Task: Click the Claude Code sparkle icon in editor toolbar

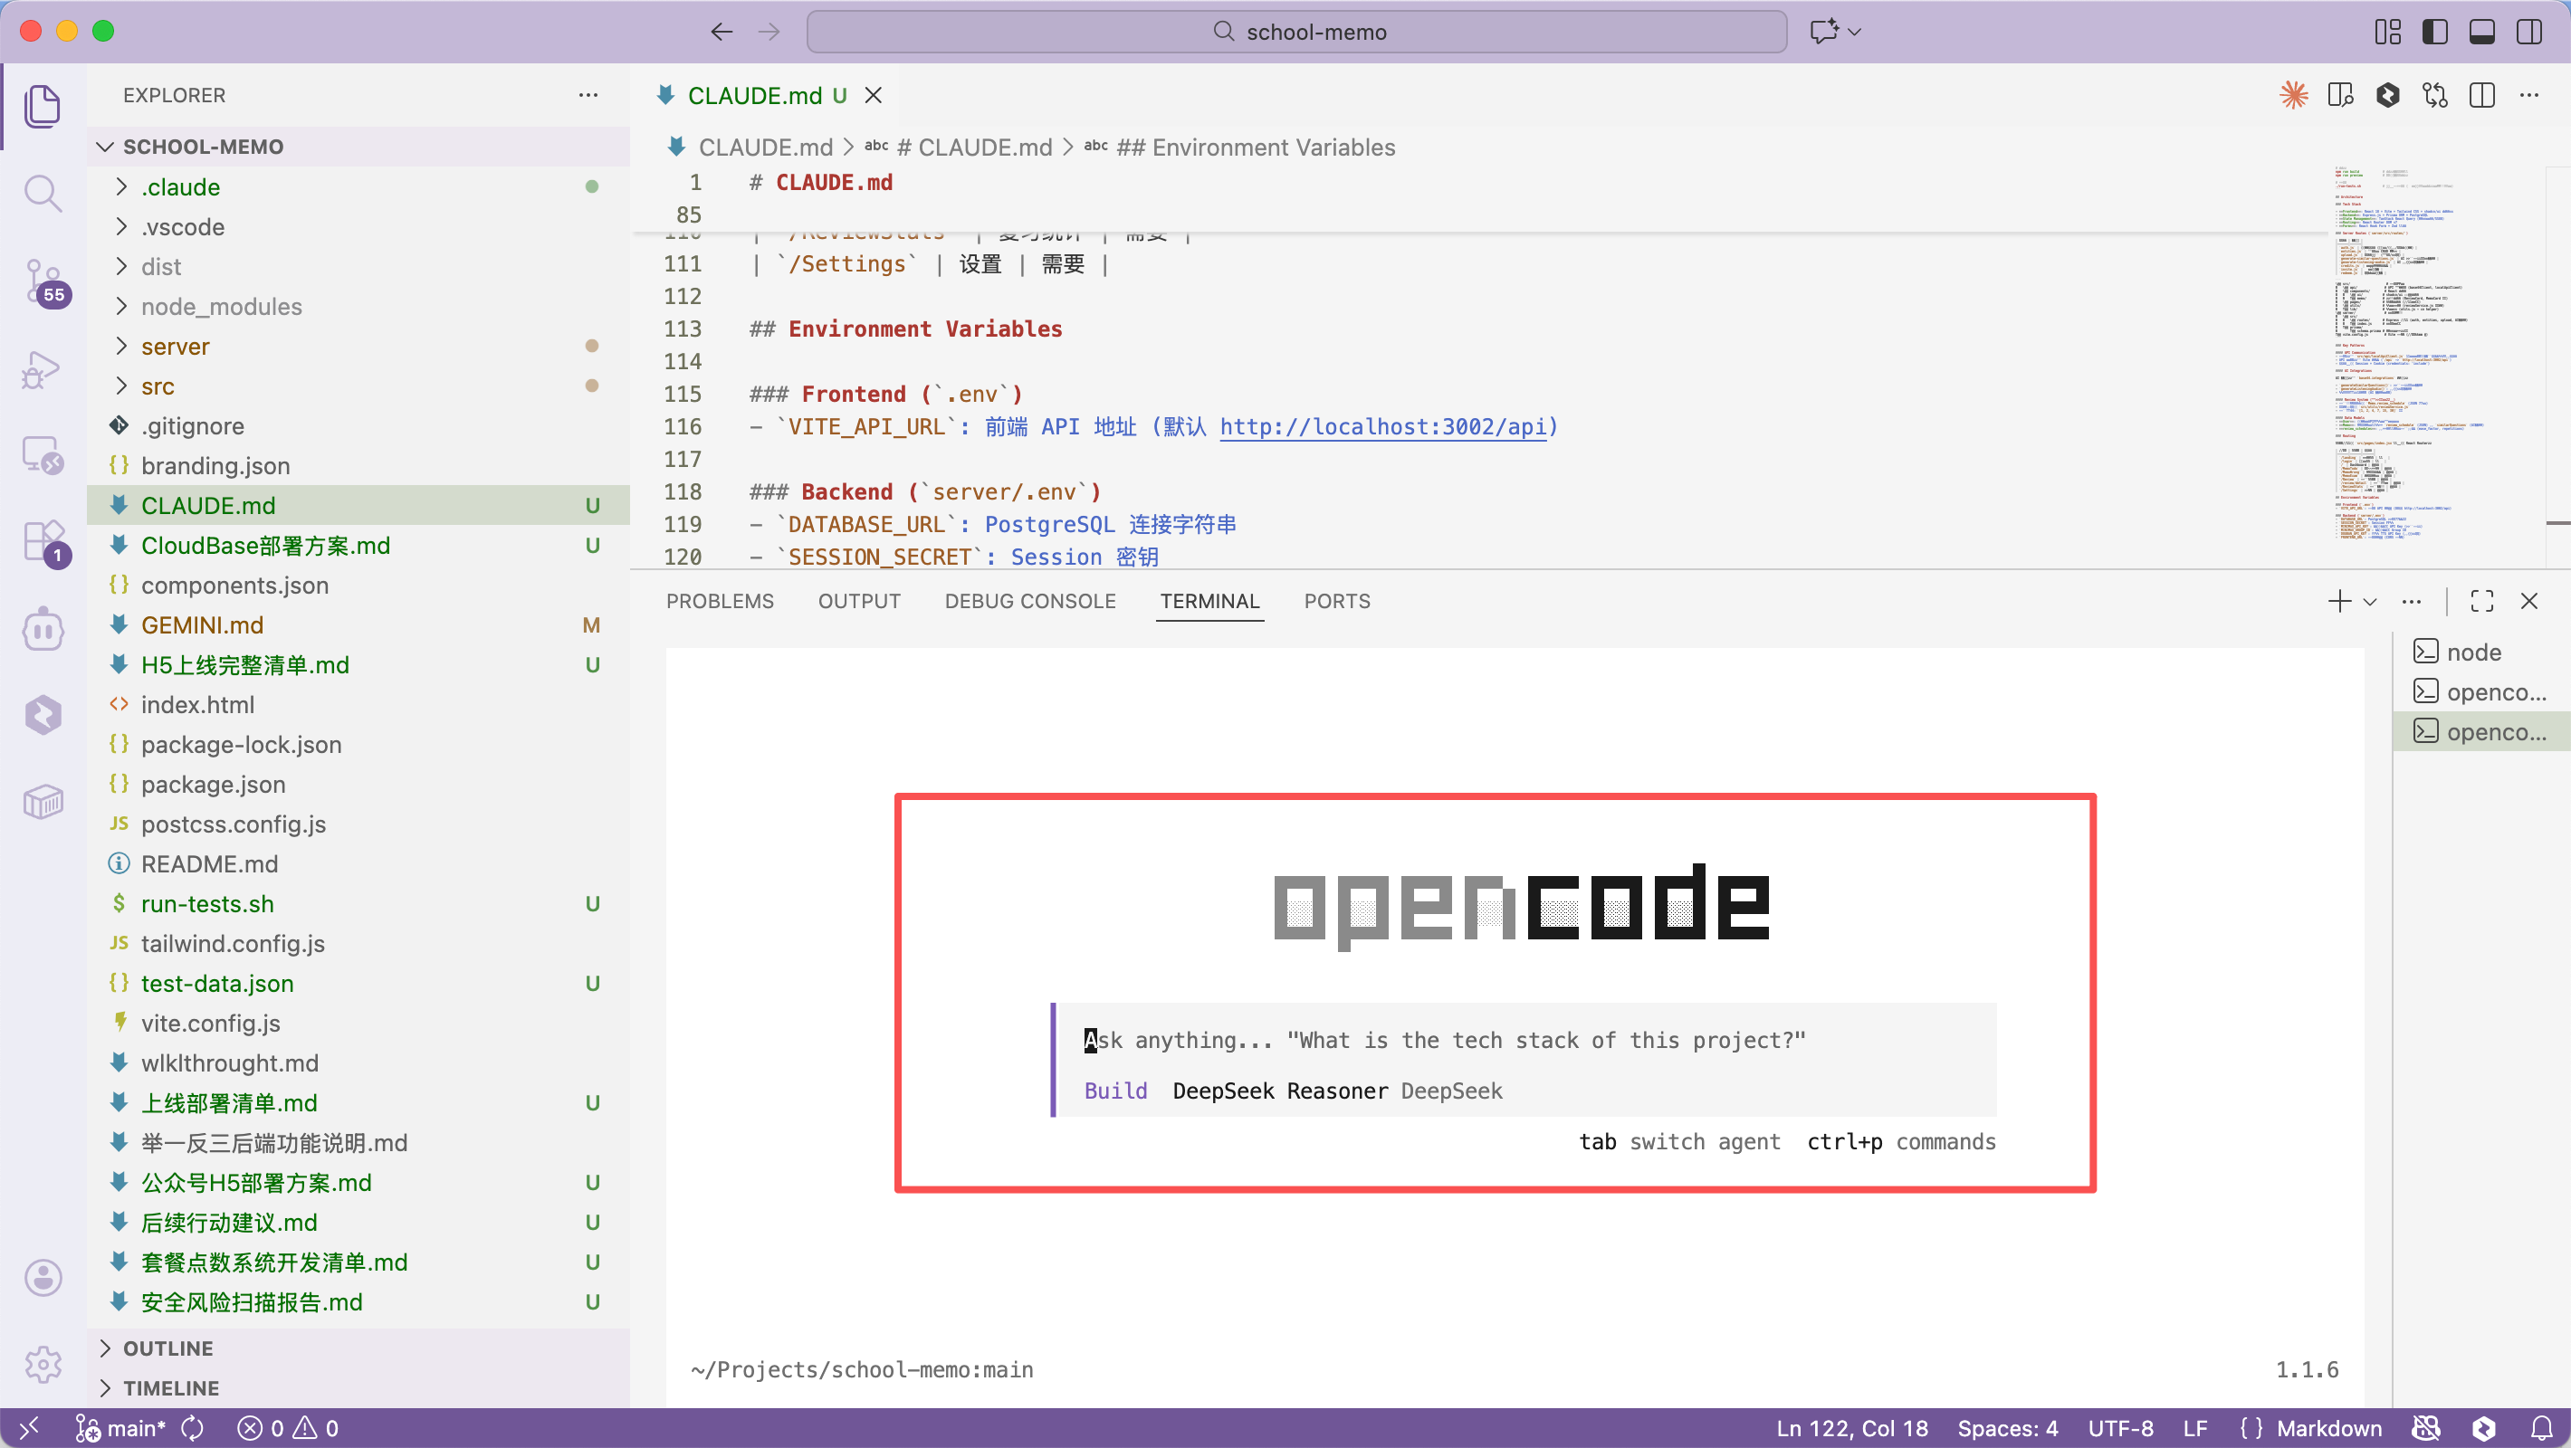Action: tap(2292, 95)
